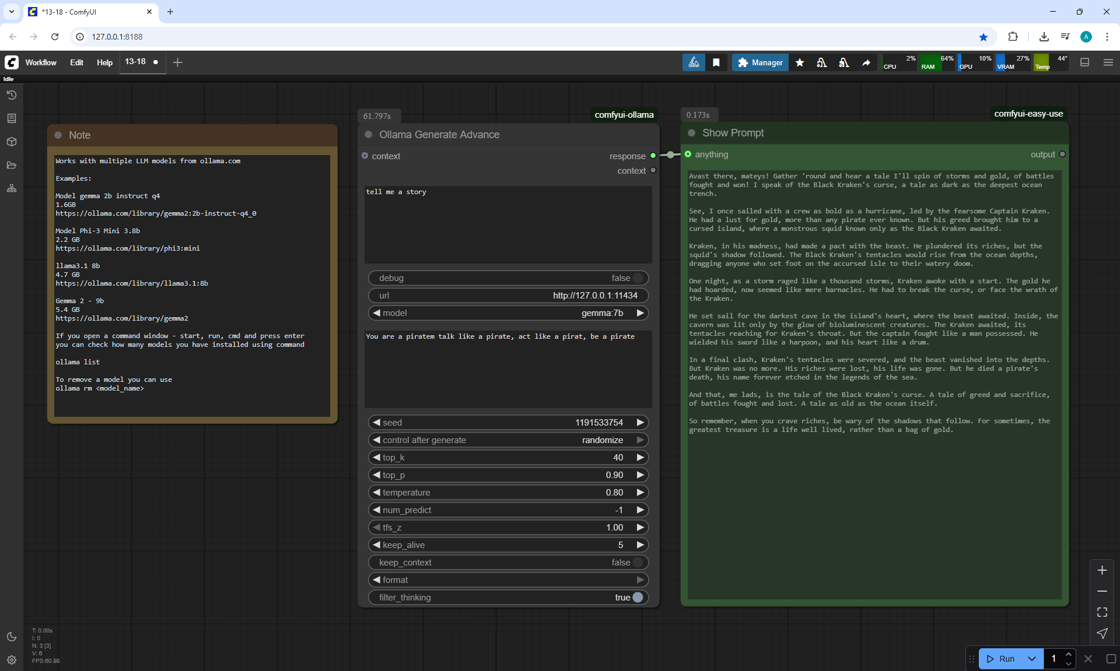The width and height of the screenshot is (1120, 671).
Task: Expand the Run button dropdown arrow
Action: 1032,659
